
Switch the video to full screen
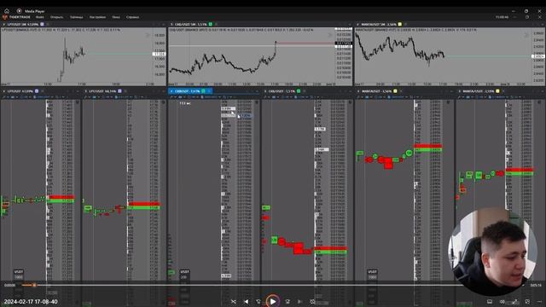coord(514,301)
